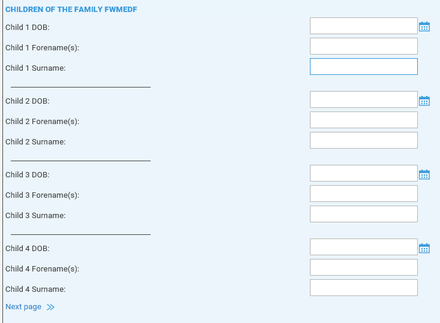This screenshot has width=440, height=323.
Task: Click into Child 4 Surname field
Action: pos(364,288)
